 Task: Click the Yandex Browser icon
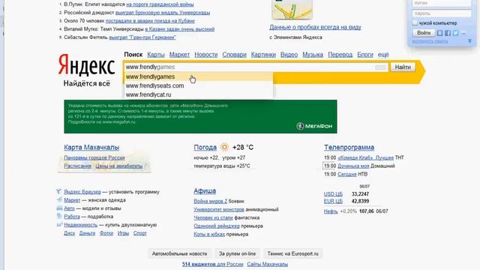point(59,192)
